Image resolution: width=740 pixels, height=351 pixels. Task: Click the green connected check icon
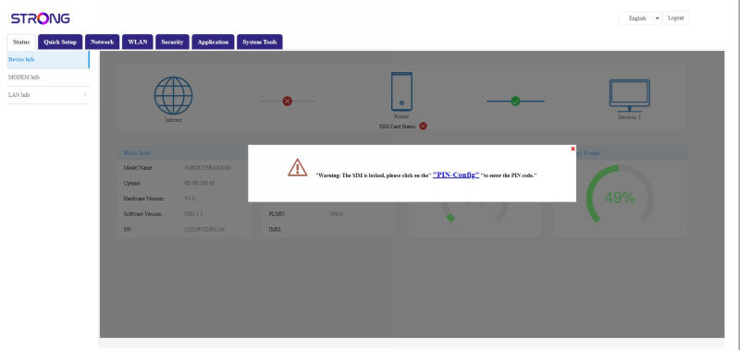(x=515, y=101)
